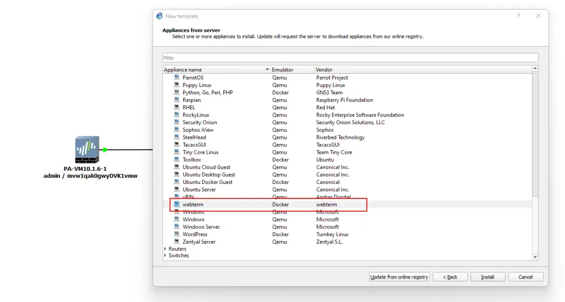The width and height of the screenshot is (565, 302).
Task: Close the New template window
Action: click(538, 16)
